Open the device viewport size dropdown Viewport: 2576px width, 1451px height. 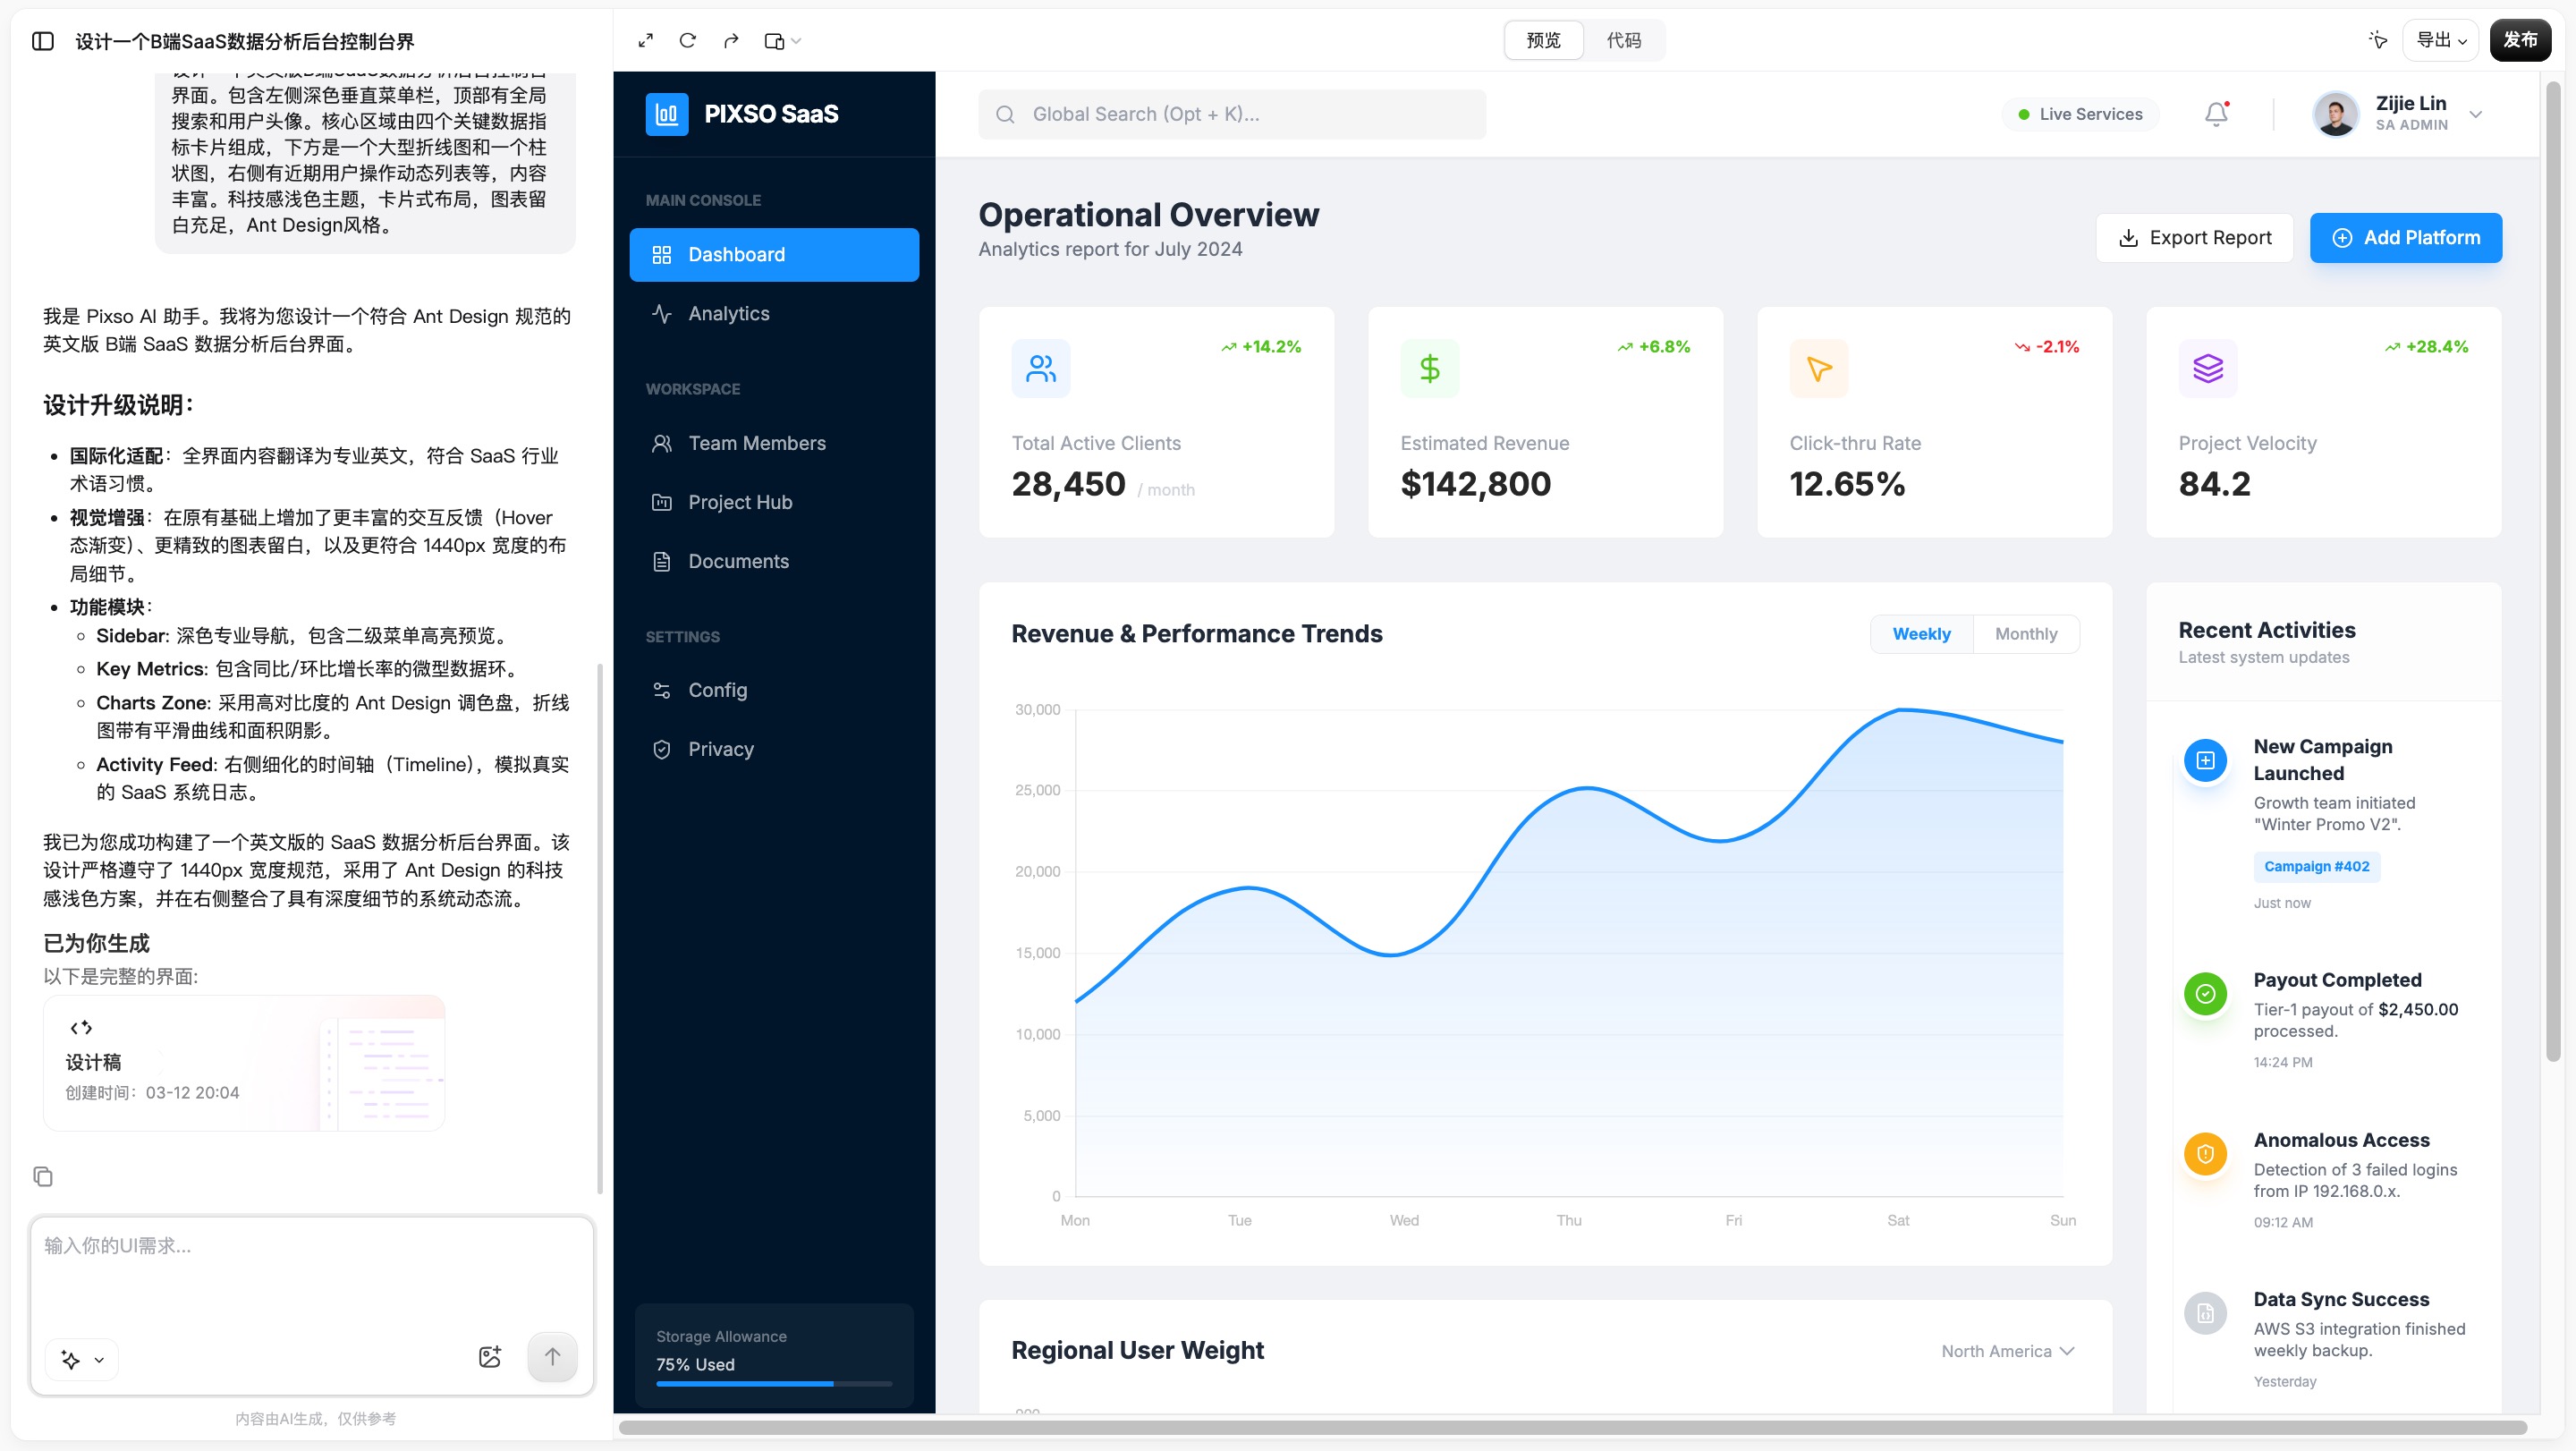coord(782,41)
